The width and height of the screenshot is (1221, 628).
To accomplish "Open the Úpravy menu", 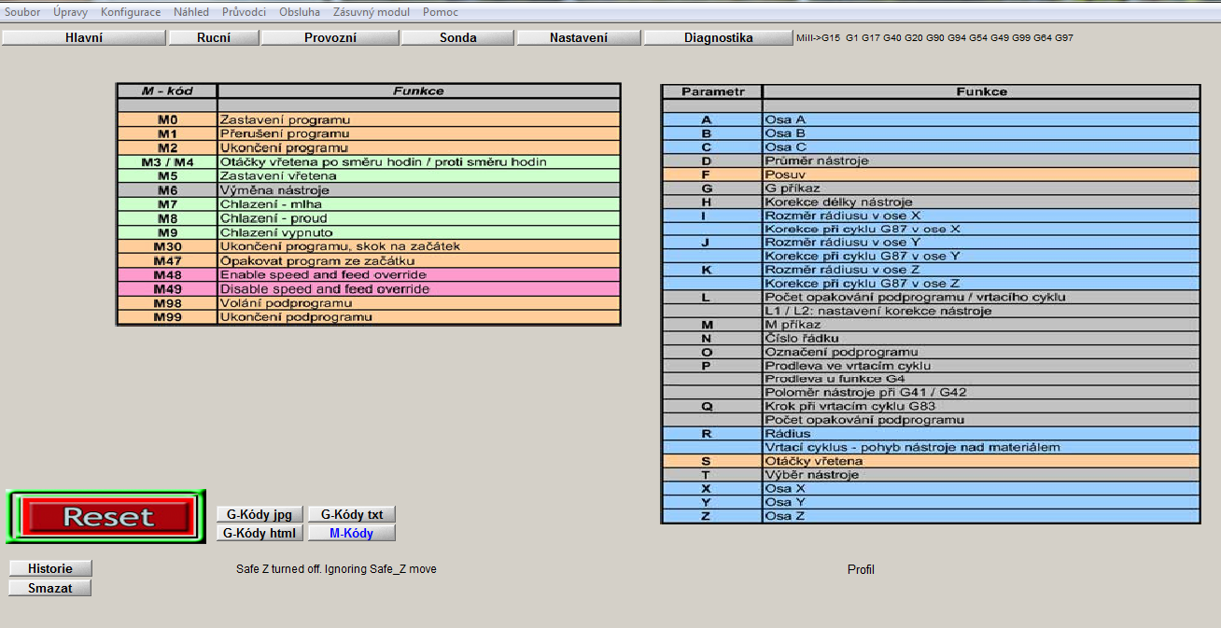I will (x=70, y=12).
